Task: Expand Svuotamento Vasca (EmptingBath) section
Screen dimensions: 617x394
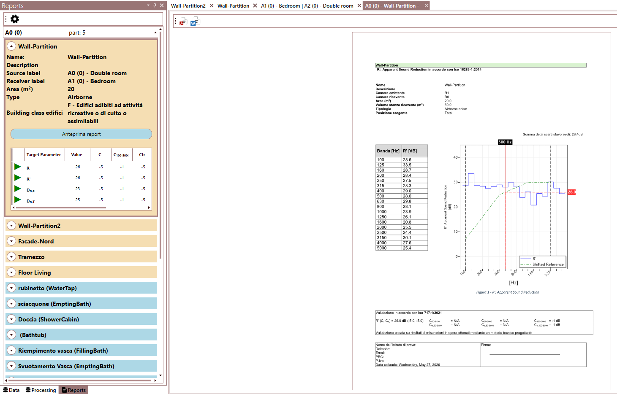Action: coord(11,366)
